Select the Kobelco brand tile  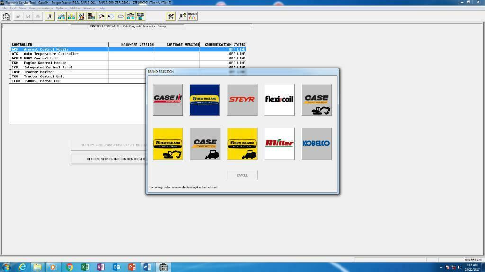pos(316,144)
